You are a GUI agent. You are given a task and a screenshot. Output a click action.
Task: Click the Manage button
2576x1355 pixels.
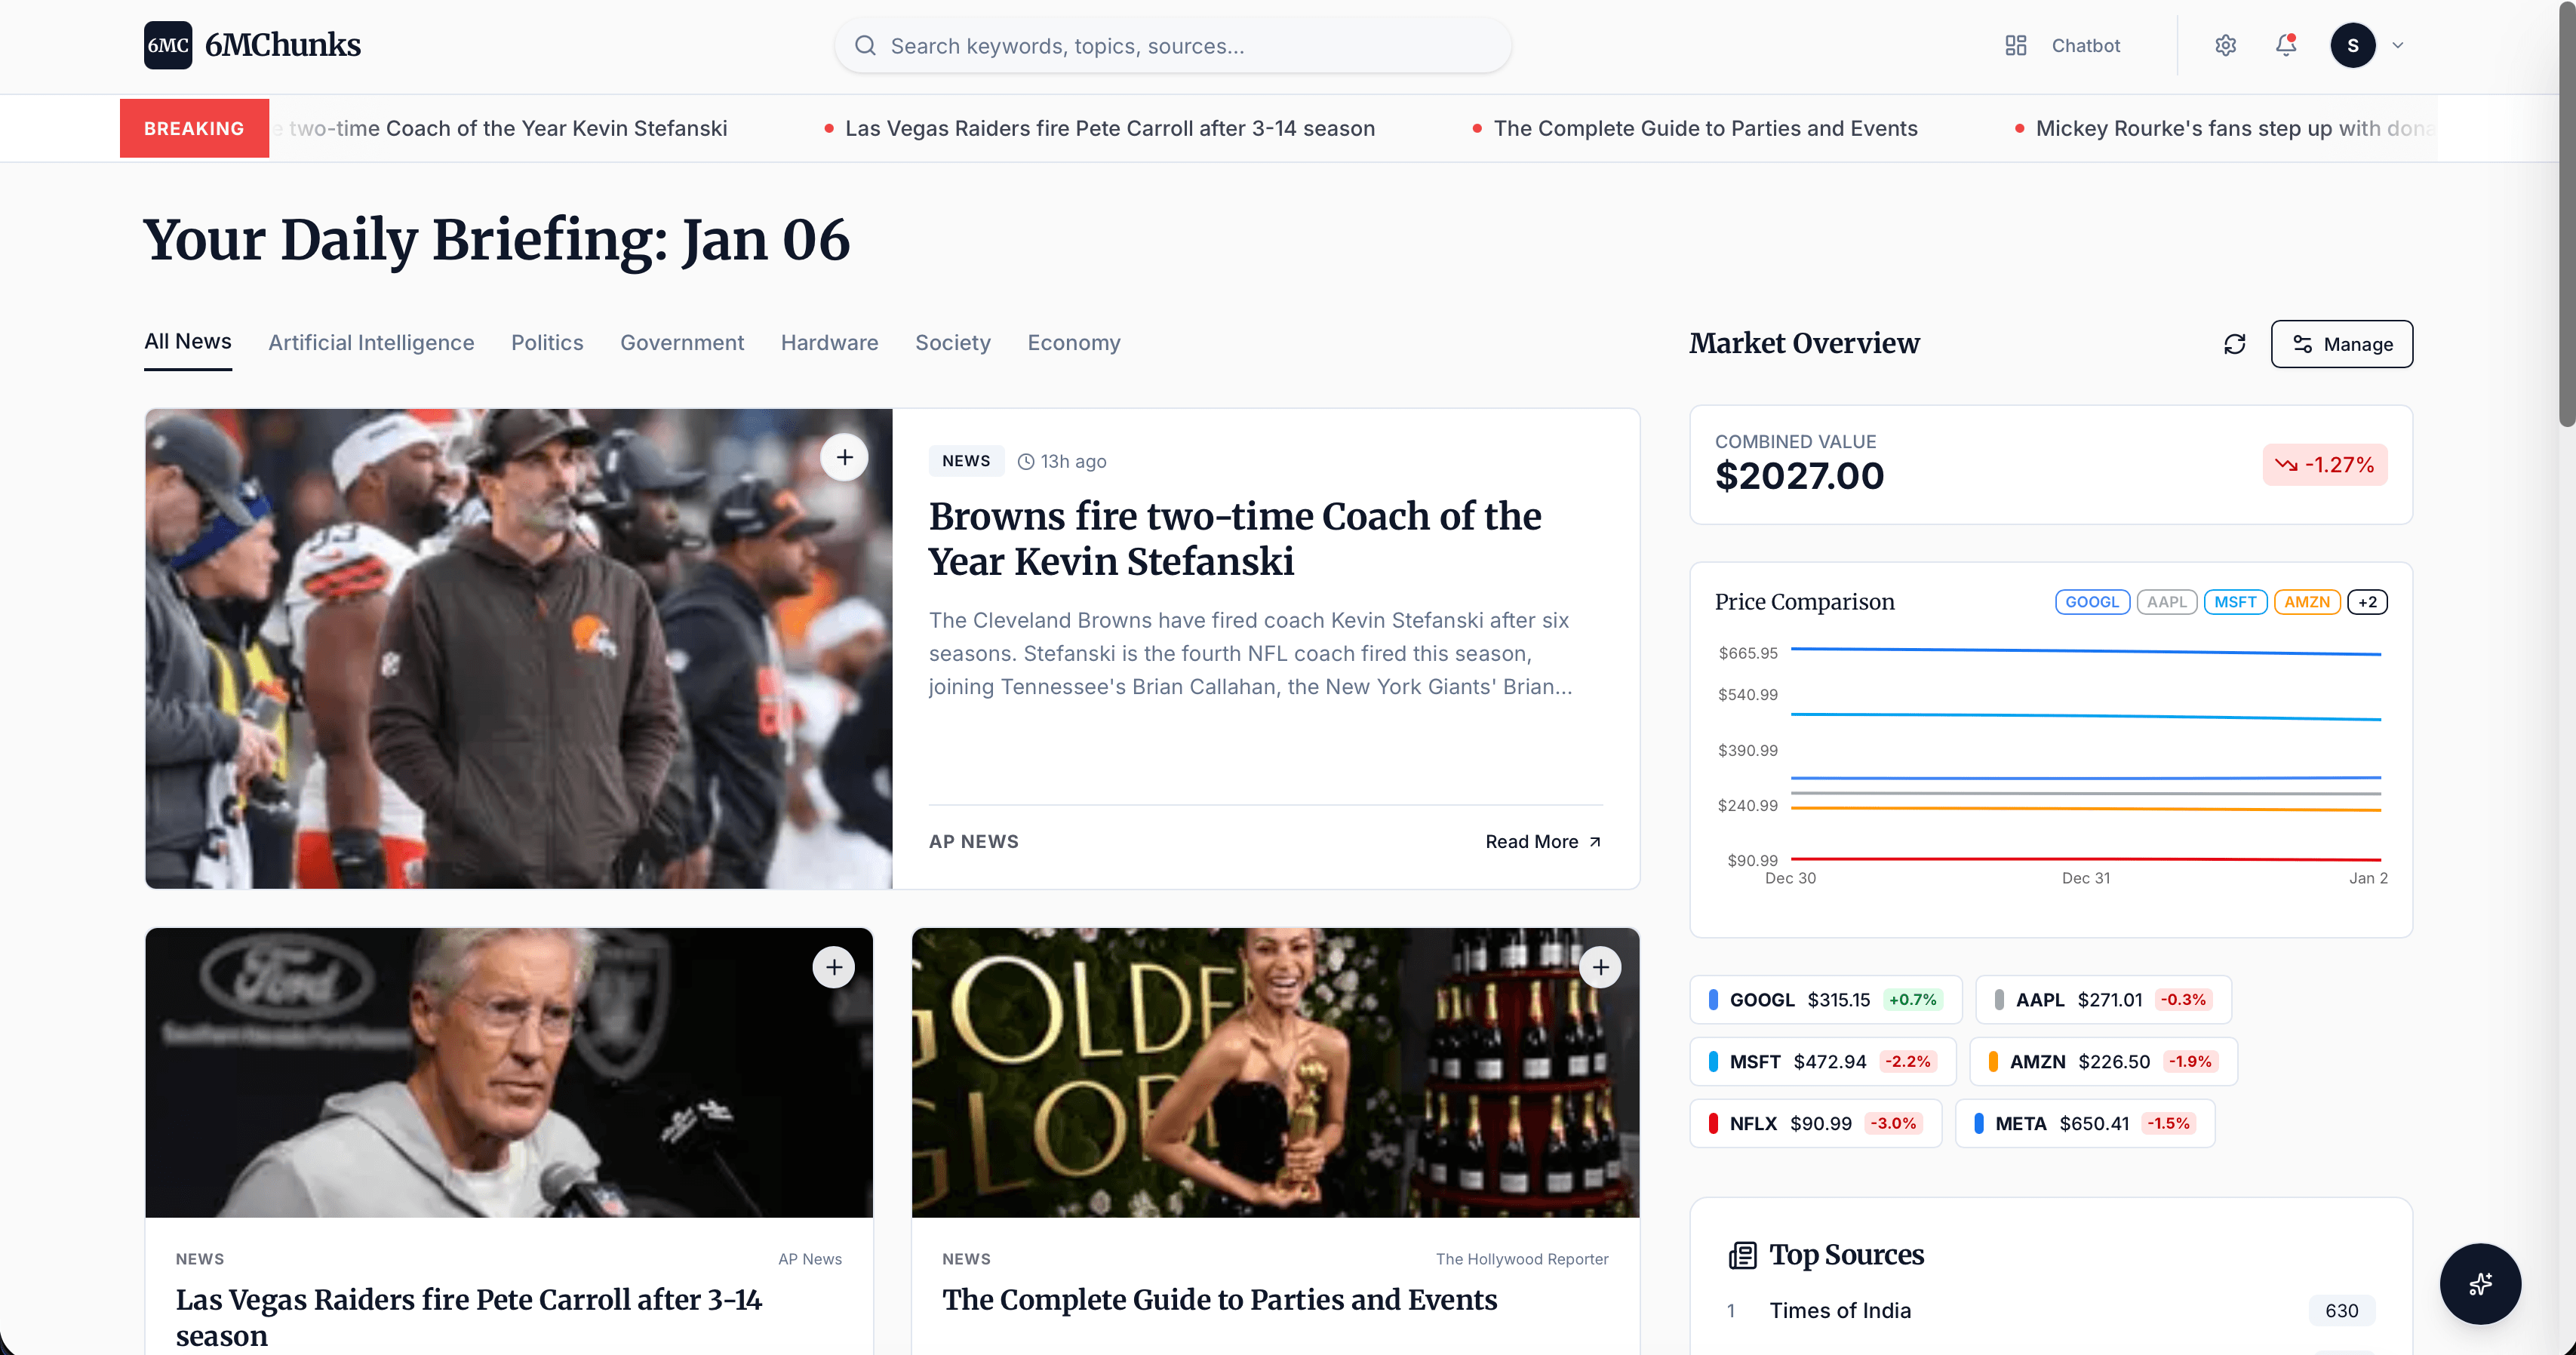(2341, 344)
